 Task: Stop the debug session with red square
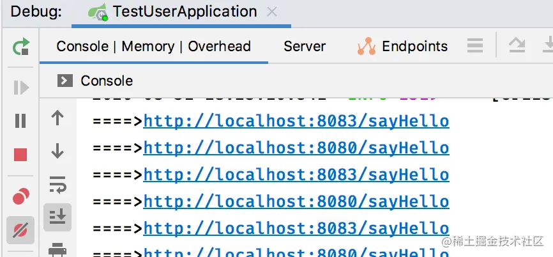[20, 155]
